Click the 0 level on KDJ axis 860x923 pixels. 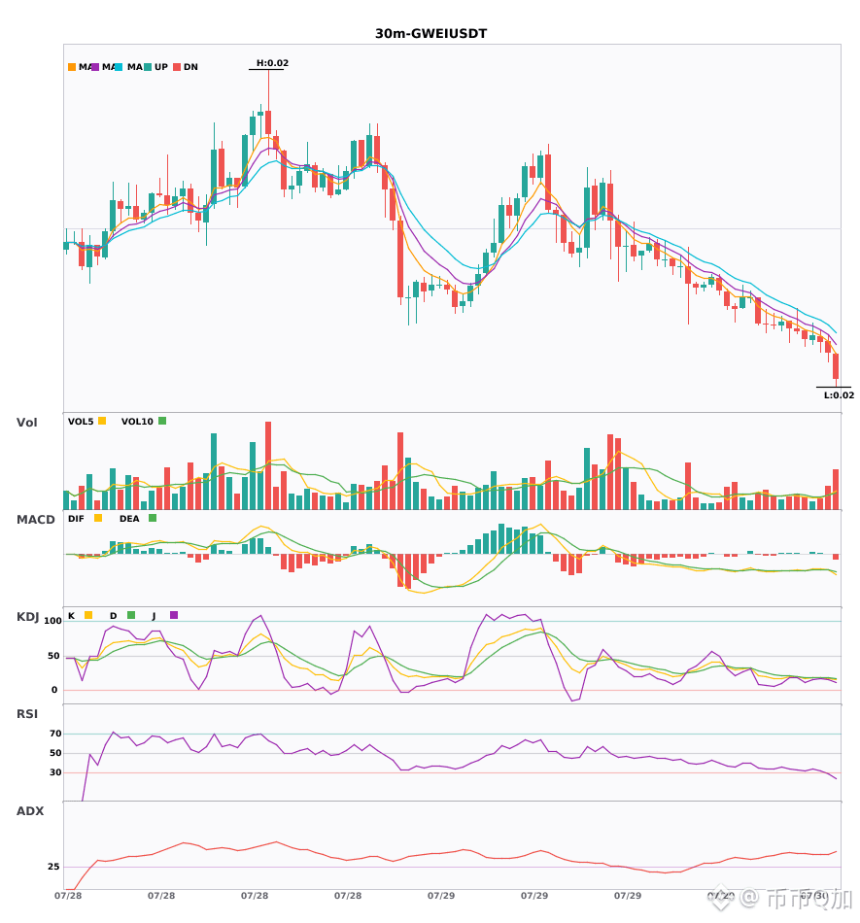pos(54,690)
